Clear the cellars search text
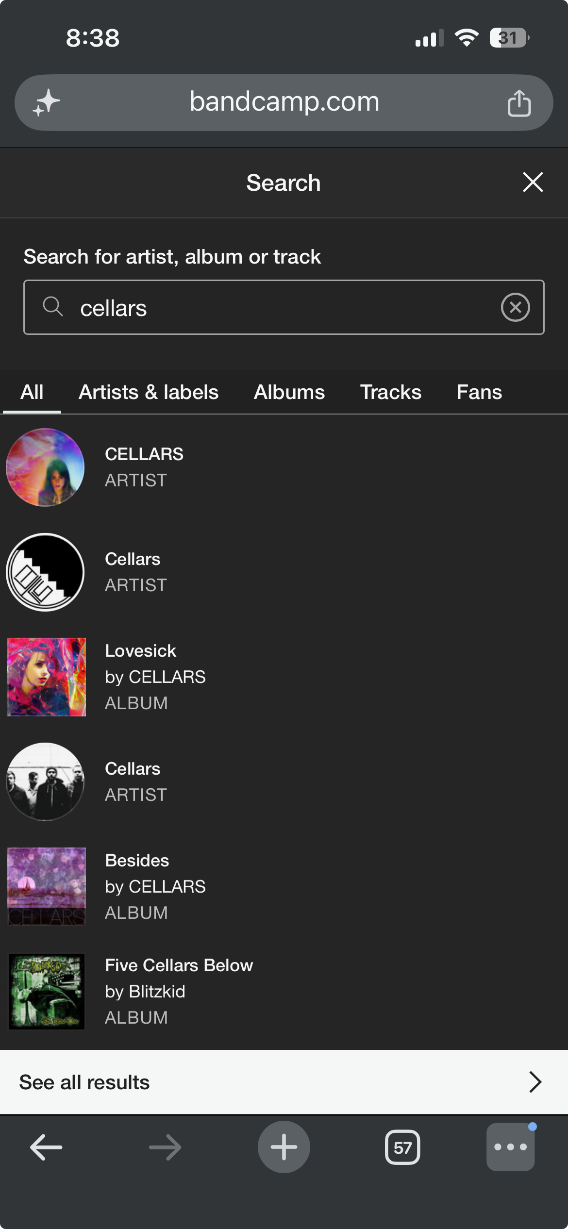 pos(515,307)
